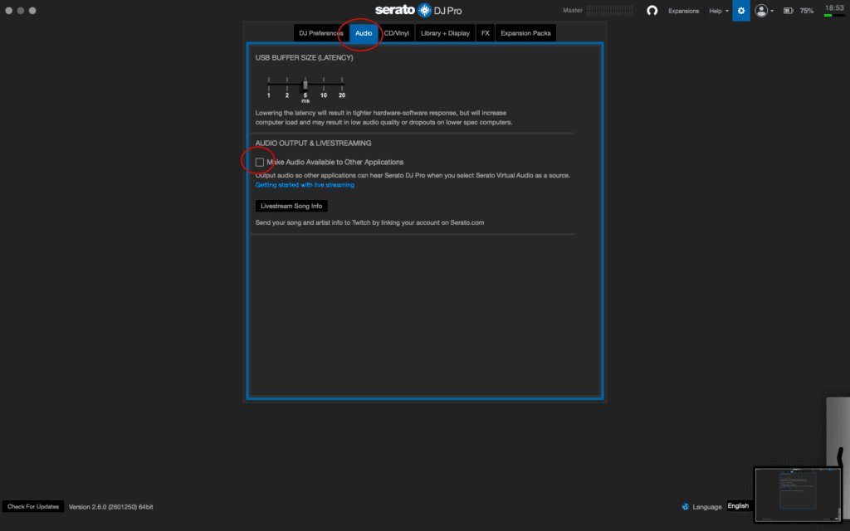Click Check For Updates
850x531 pixels.
click(33, 507)
